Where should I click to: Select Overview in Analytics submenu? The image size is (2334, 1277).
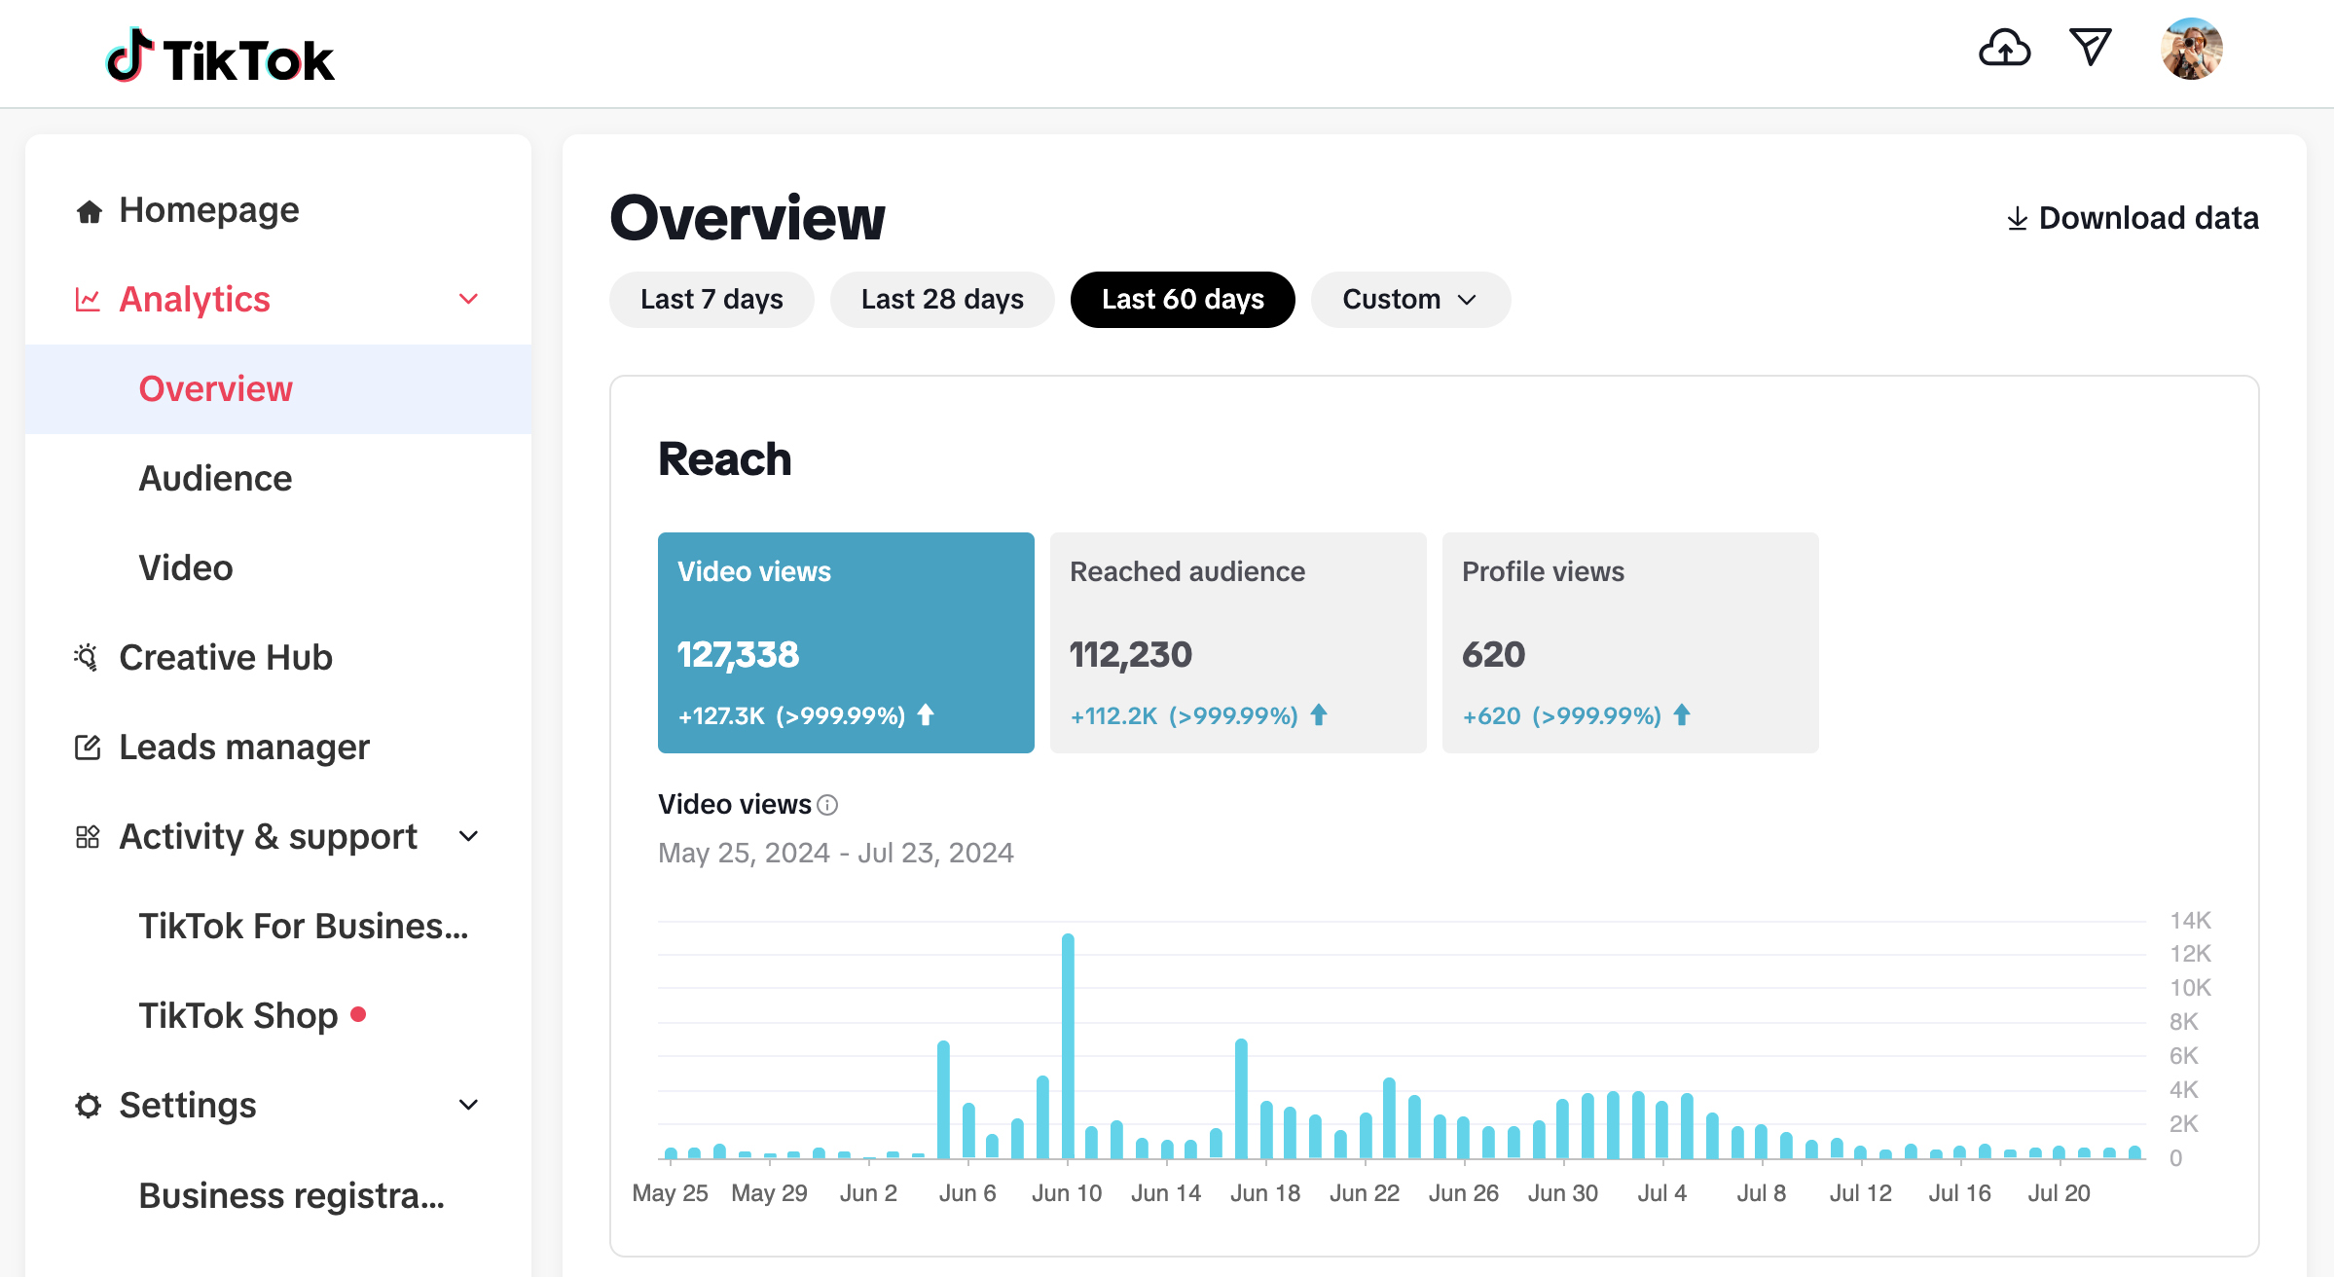click(x=277, y=389)
